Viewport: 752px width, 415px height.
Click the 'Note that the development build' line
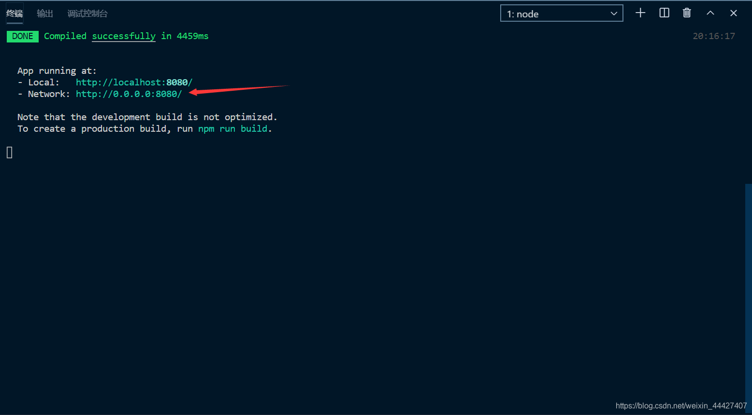(147, 117)
